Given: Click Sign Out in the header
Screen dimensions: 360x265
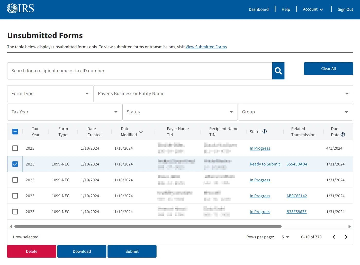Looking at the screenshot, I should (x=345, y=9).
